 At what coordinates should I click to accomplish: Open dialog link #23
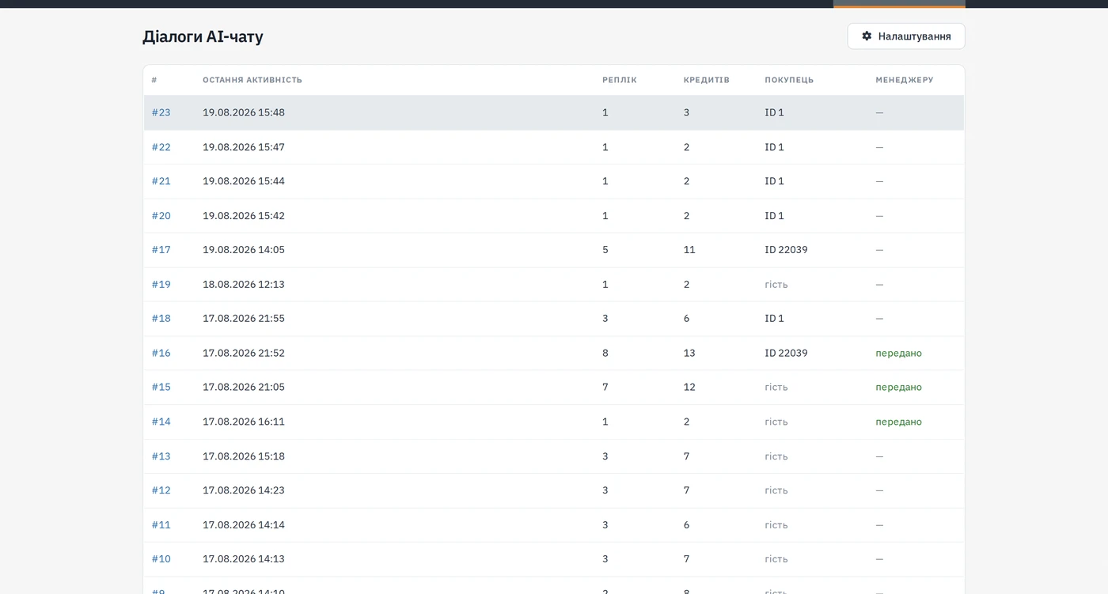(x=161, y=112)
